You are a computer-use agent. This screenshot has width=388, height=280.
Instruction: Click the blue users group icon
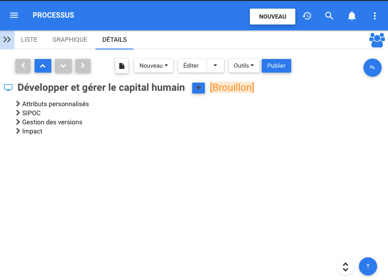click(377, 40)
